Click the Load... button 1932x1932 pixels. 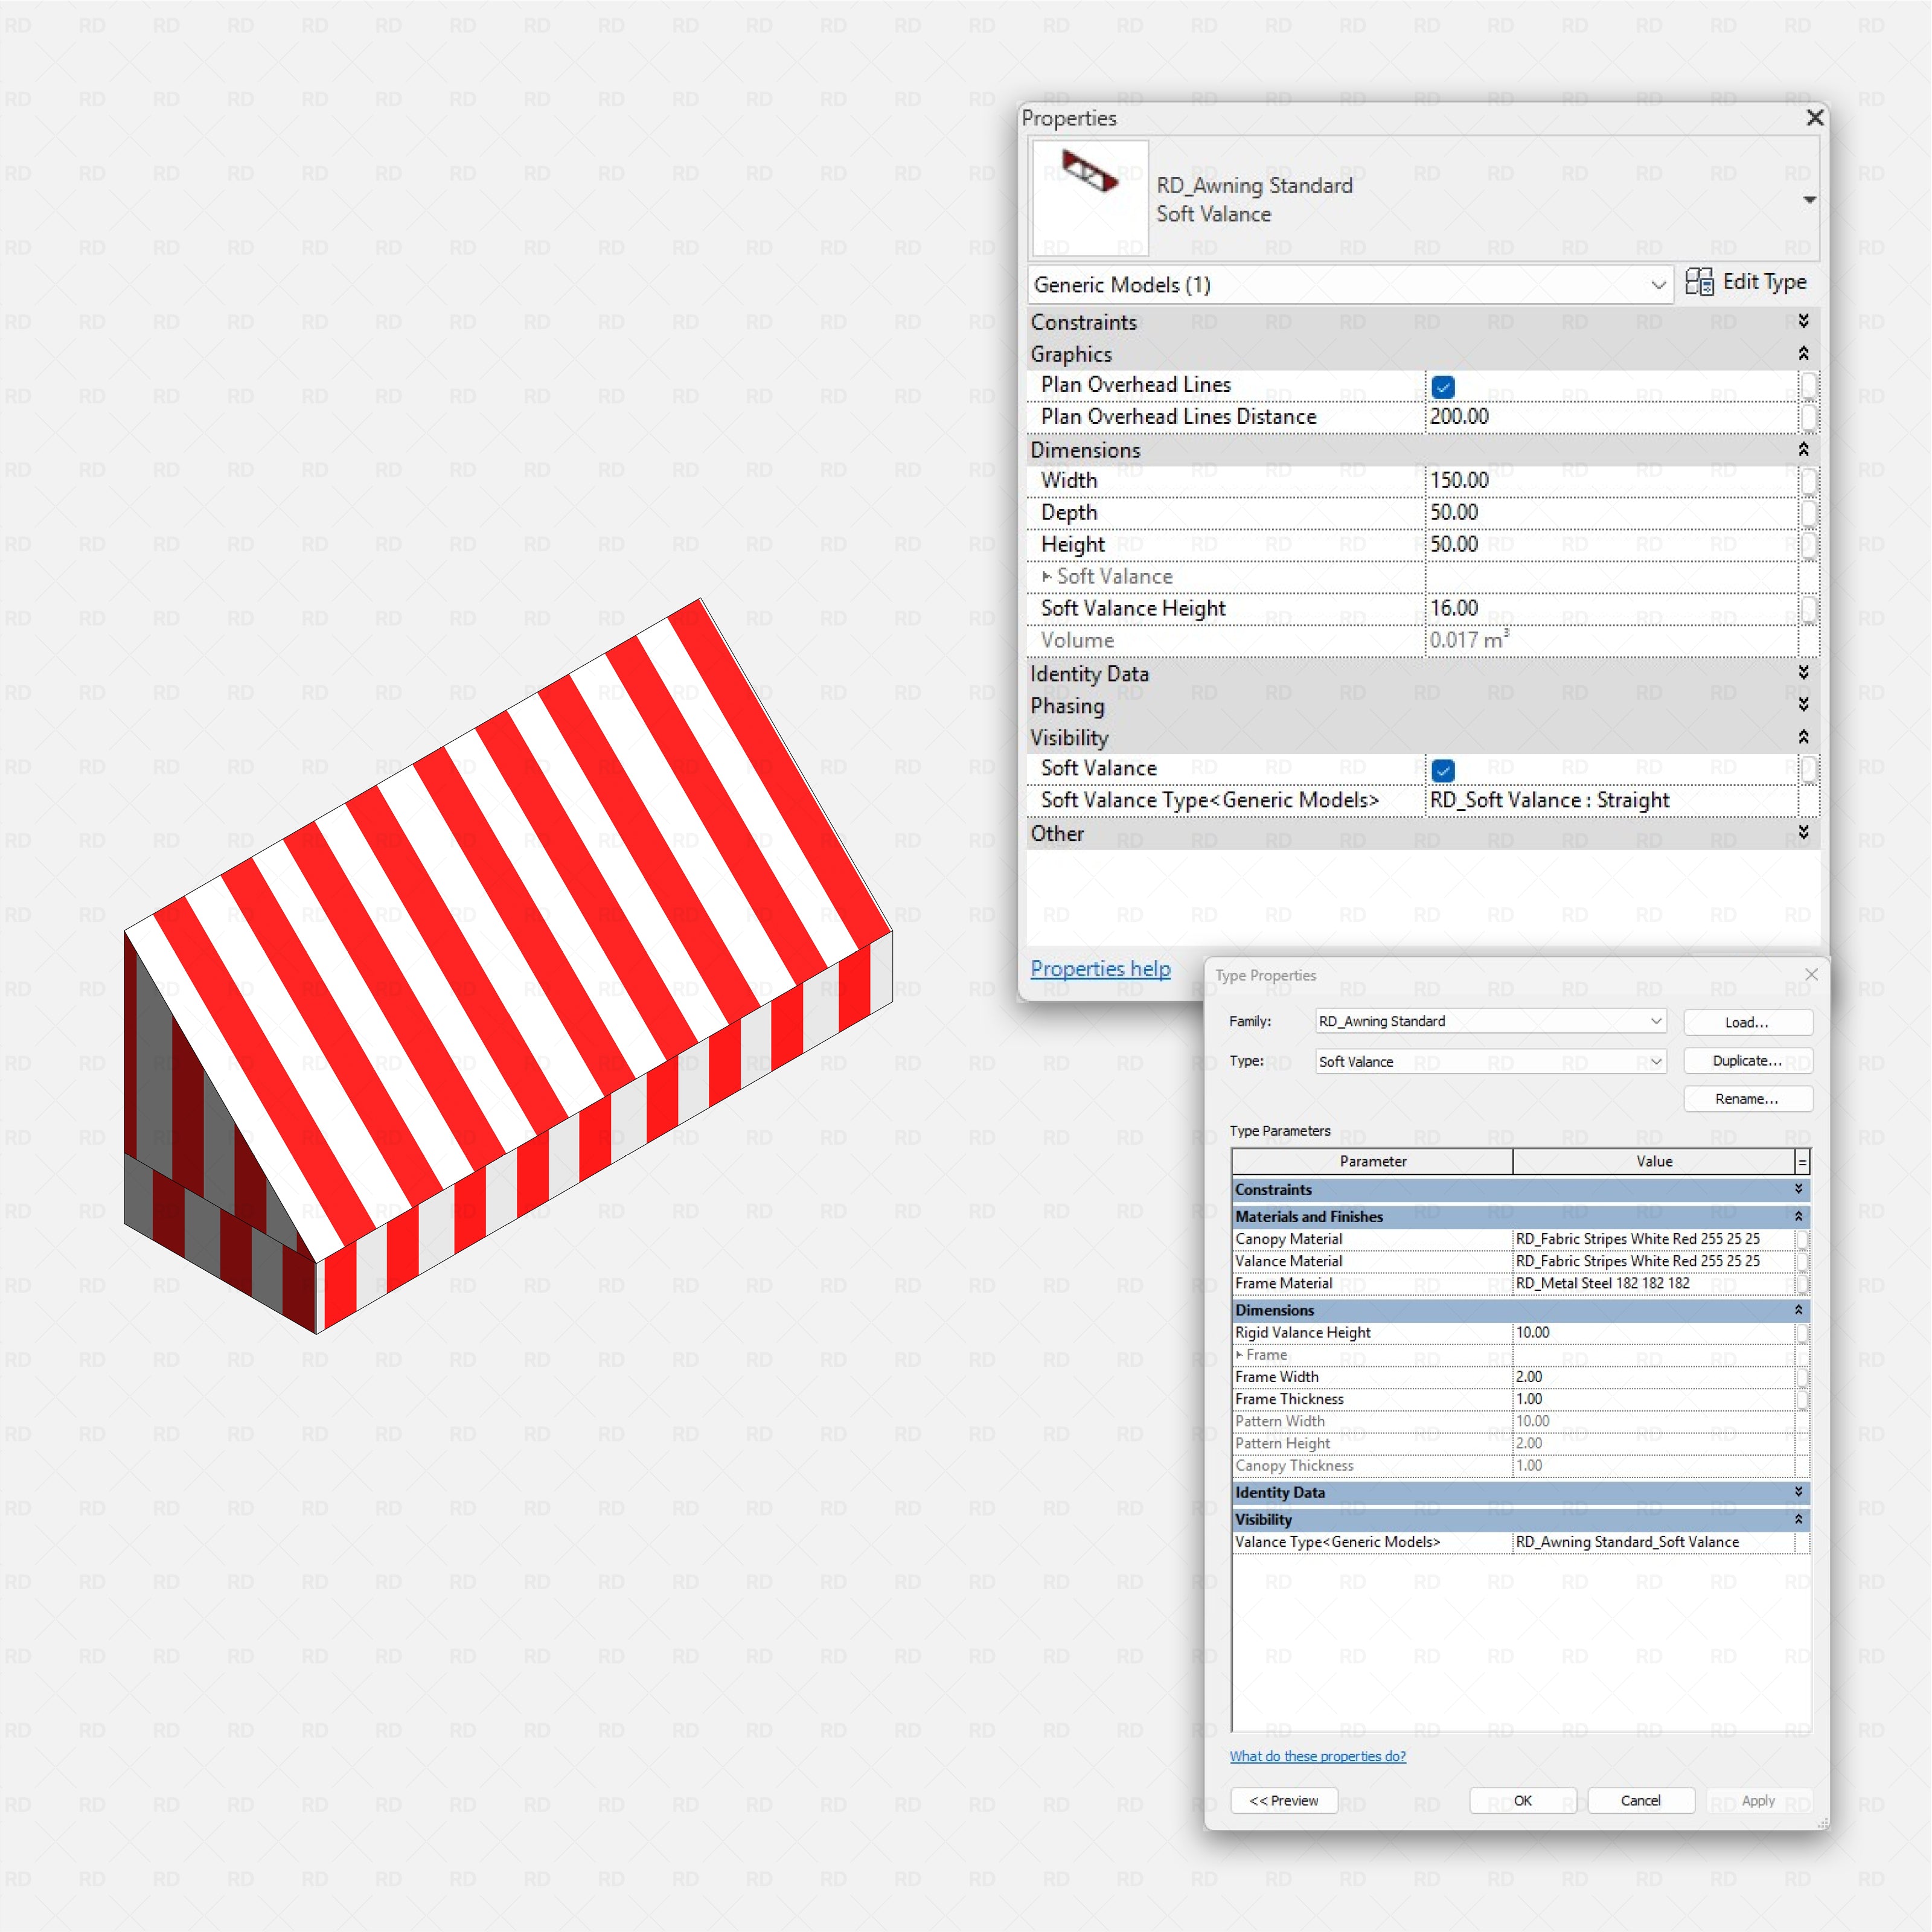click(1748, 1022)
